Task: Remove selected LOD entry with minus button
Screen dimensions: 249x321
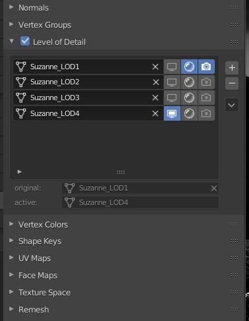Action: [232, 83]
